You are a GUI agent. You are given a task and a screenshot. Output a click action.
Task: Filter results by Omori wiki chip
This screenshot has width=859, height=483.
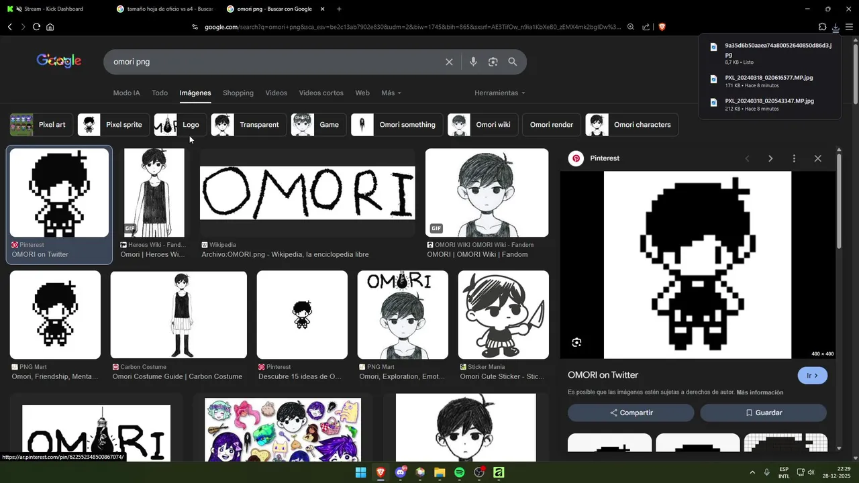[x=483, y=125]
